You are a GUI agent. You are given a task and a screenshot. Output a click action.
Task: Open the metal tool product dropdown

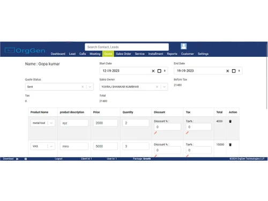(x=51, y=123)
